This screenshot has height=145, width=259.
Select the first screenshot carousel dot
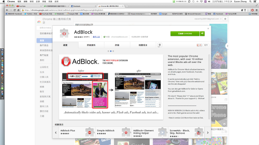coord(108,51)
